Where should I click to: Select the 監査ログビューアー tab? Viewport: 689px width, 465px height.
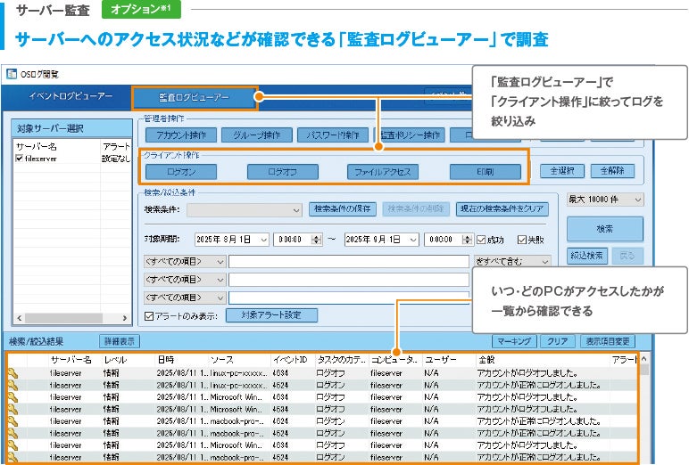[195, 97]
